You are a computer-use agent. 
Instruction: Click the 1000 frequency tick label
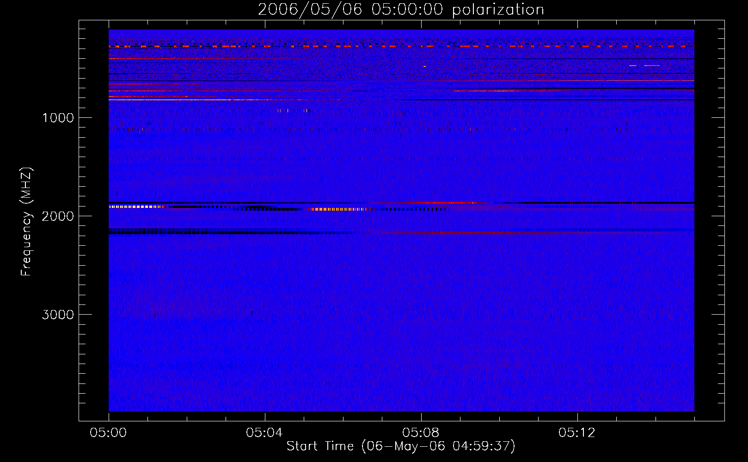coord(58,118)
